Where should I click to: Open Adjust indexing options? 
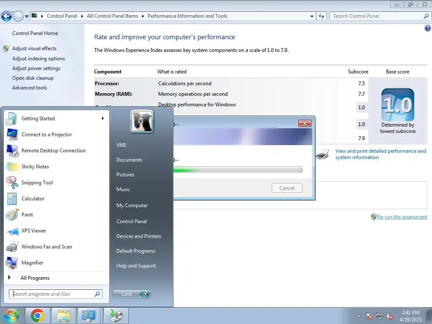pos(38,59)
